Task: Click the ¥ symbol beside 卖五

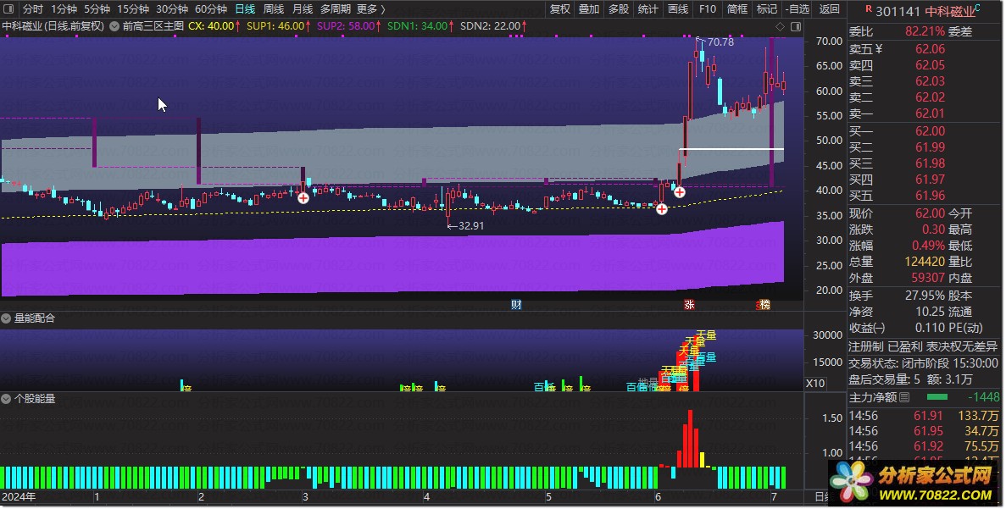Action: point(879,49)
